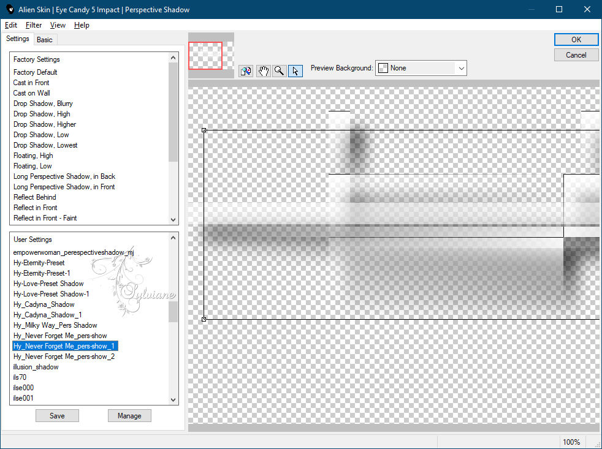This screenshot has width=602, height=449.
Task: Select Hy_Never Forget Me_pers-show_1 preset
Action: point(64,345)
